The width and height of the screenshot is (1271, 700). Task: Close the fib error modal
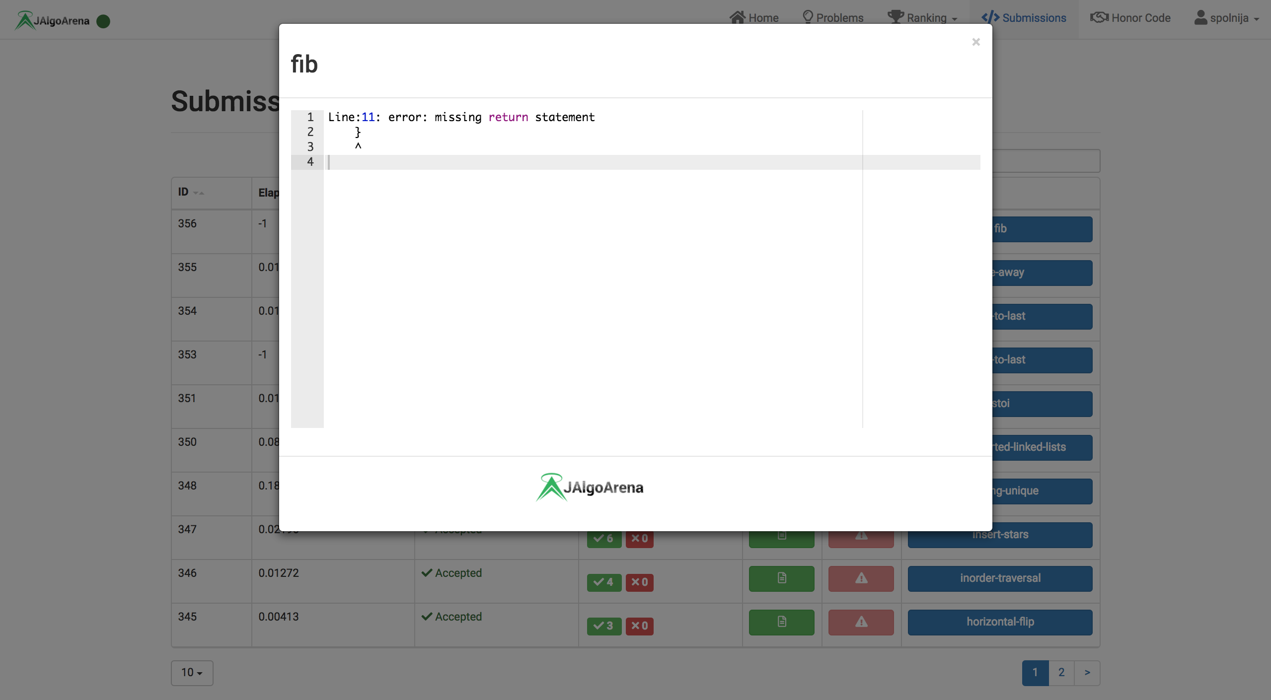click(x=975, y=42)
